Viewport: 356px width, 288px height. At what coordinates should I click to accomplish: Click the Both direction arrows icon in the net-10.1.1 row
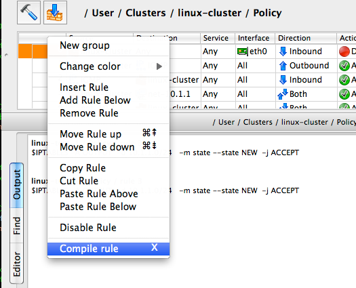[283, 94]
